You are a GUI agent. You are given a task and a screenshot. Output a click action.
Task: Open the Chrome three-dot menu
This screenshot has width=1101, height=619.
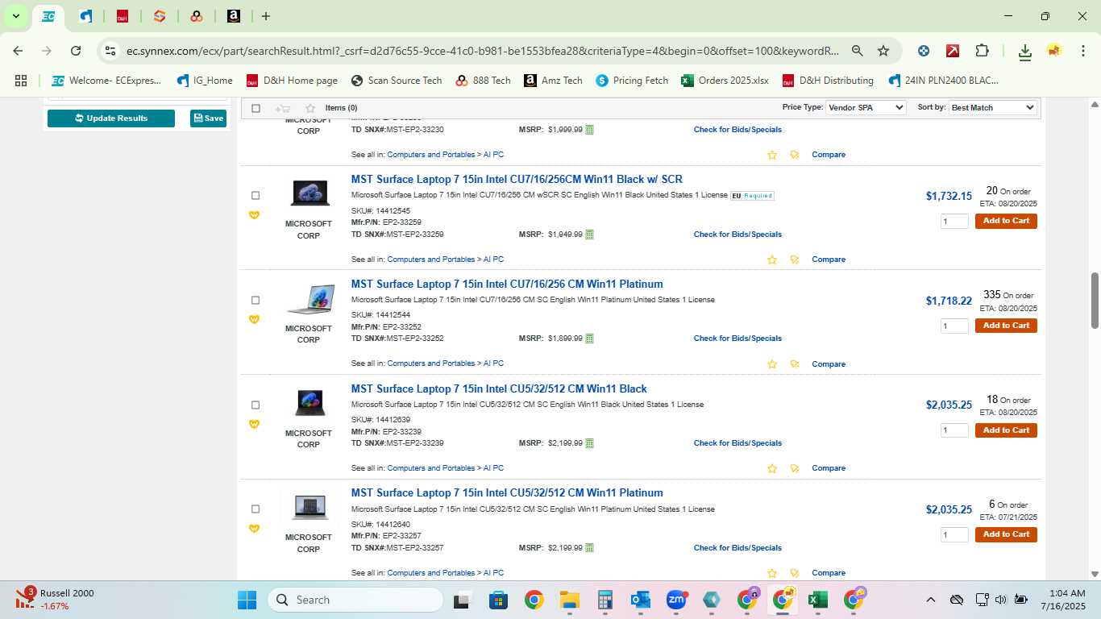pyautogui.click(x=1082, y=51)
